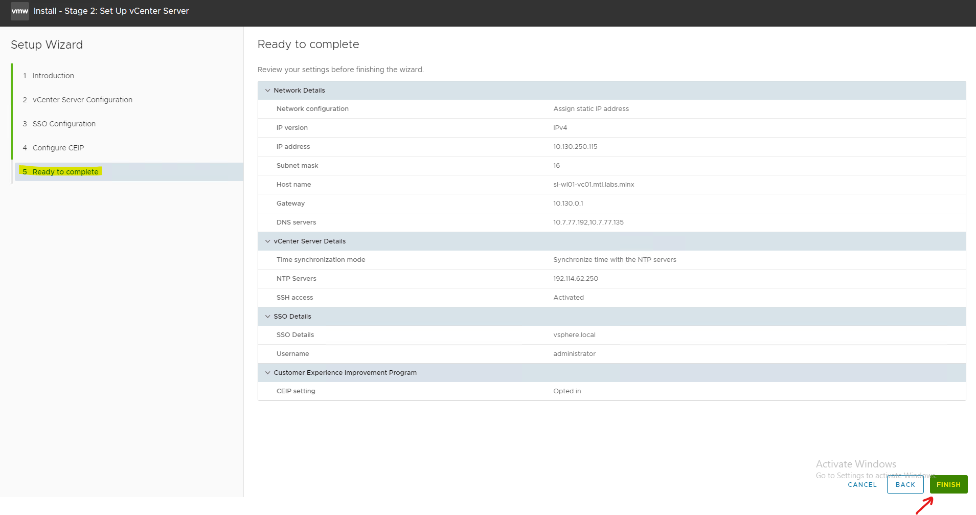Click the NTP server value 192.114.62.250
976x515 pixels.
click(x=576, y=279)
